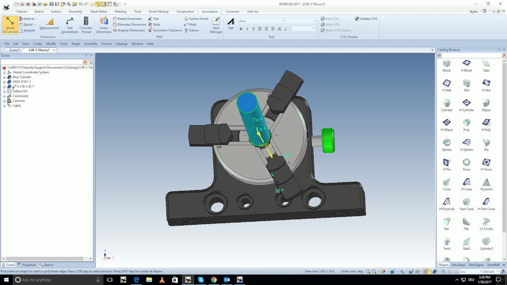Pick the Torus shape from the catalog
Screen dimensions: 507x285
pos(467,165)
